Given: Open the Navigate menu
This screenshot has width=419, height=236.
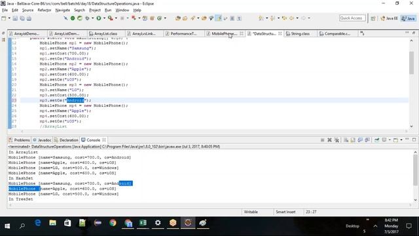Looking at the screenshot, I should pos(63,10).
